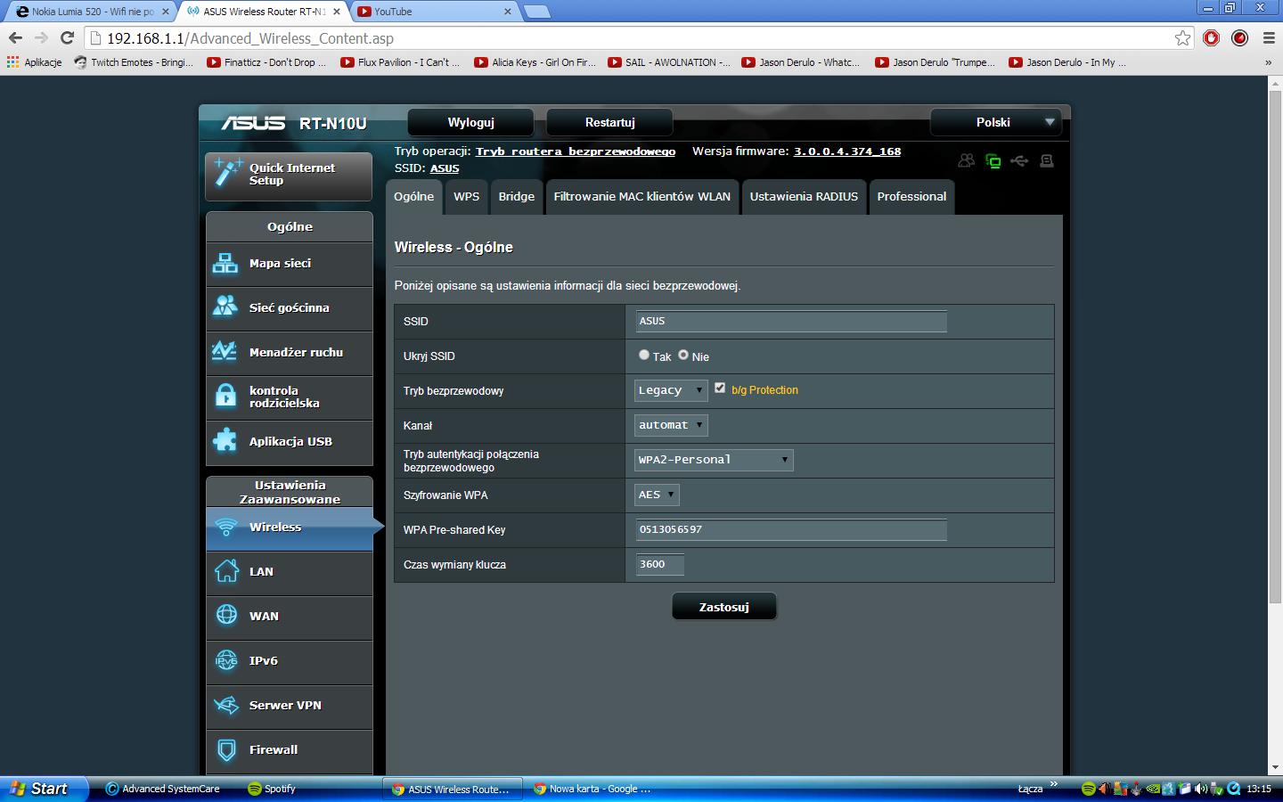Open kontrola rodzicielska lock icon item
Image resolution: width=1283 pixels, height=802 pixels.
pyautogui.click(x=289, y=397)
